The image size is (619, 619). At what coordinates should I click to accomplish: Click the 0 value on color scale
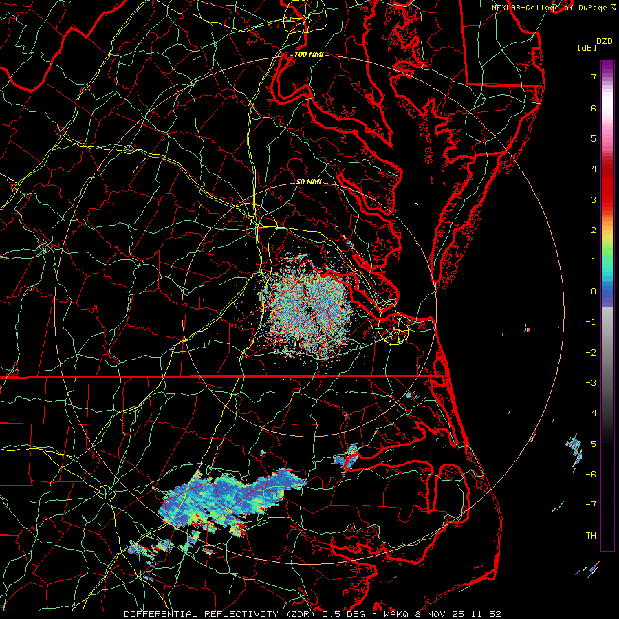[594, 292]
